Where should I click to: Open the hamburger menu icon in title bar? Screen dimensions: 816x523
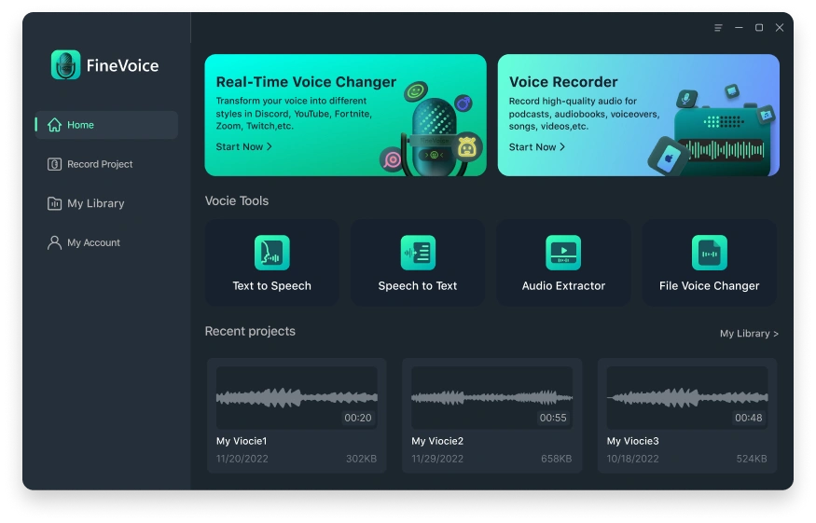pos(718,28)
